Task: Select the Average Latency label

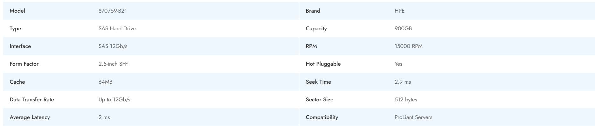Action: [x=30, y=117]
